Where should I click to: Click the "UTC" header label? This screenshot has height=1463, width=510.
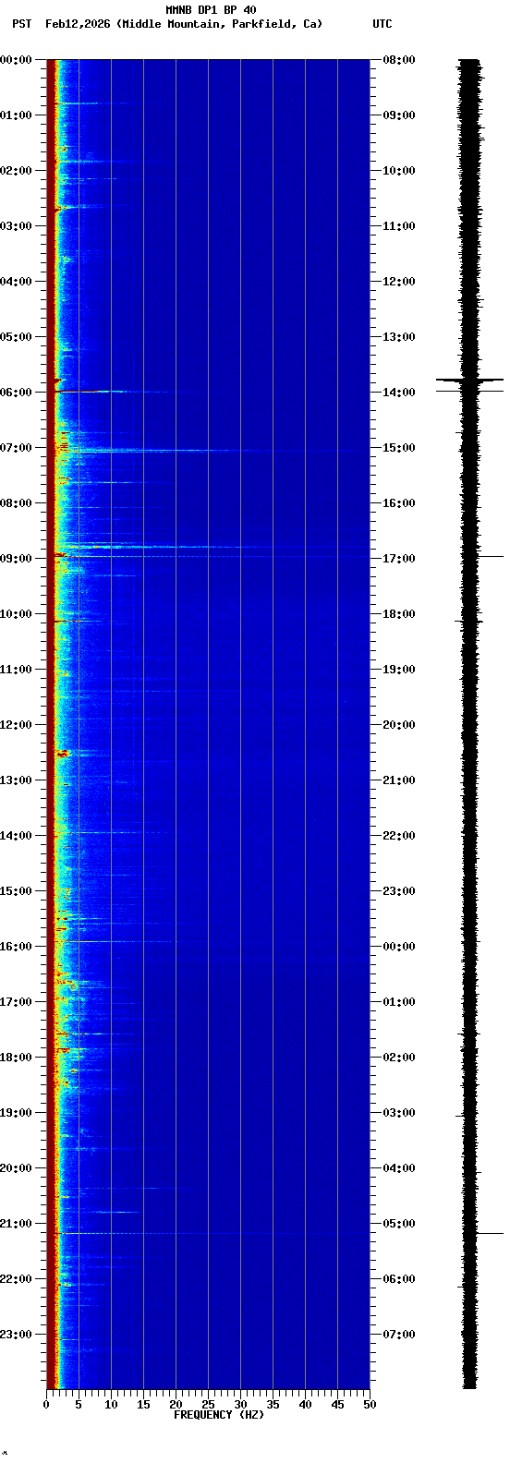382,24
